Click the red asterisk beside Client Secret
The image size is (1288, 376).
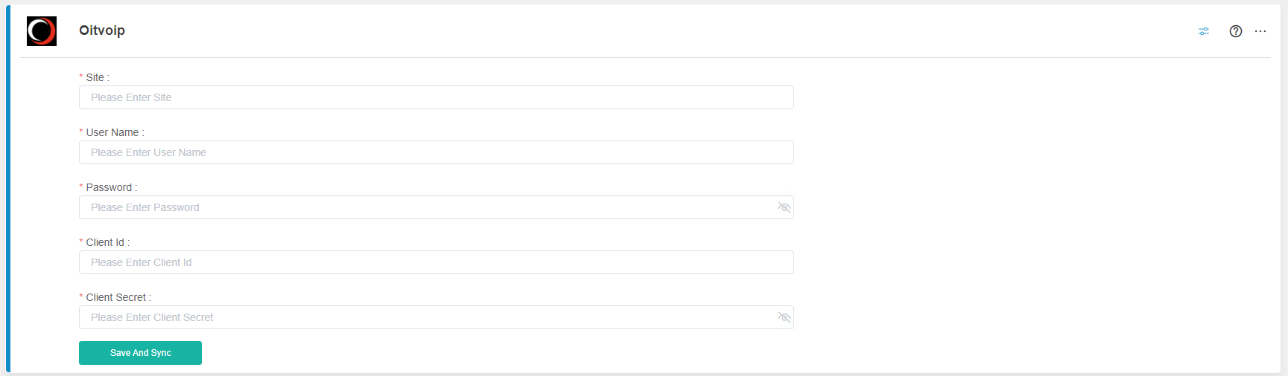pyautogui.click(x=81, y=296)
